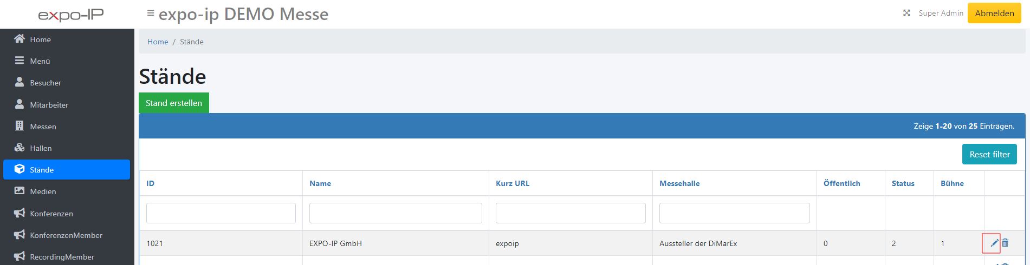Select Konferenzen in the sidebar
1030x265 pixels.
(51, 214)
